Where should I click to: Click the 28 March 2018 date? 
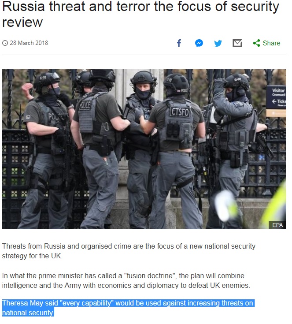click(x=29, y=43)
